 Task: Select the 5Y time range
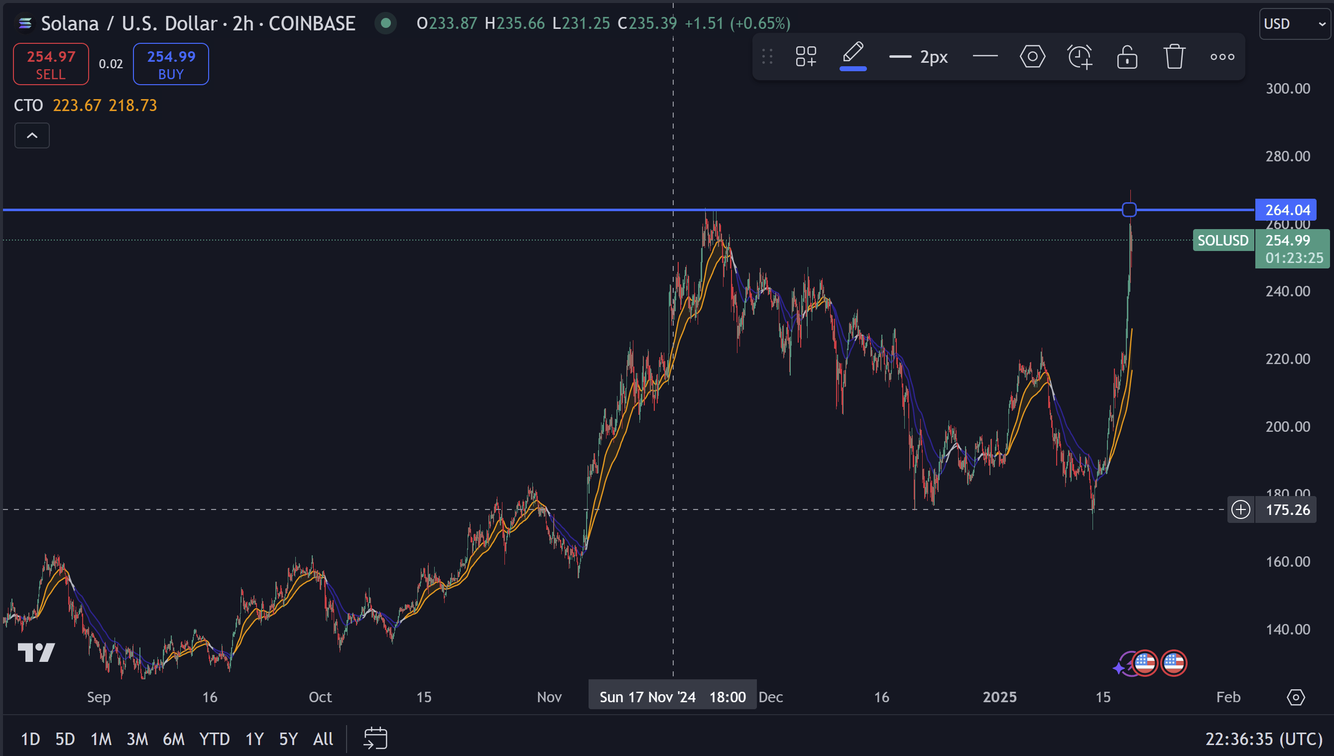click(x=288, y=739)
